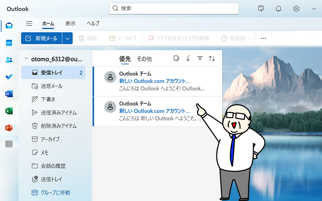The image size is (322, 201).
Task: Launch Excel from the sidebar
Action: tap(9, 111)
